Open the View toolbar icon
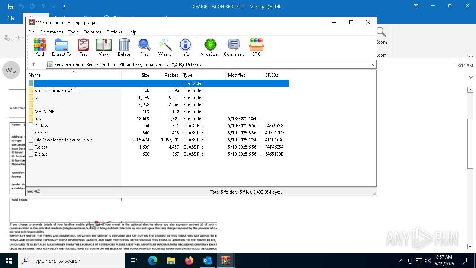Screen dimensions: 476x268 click(103, 47)
